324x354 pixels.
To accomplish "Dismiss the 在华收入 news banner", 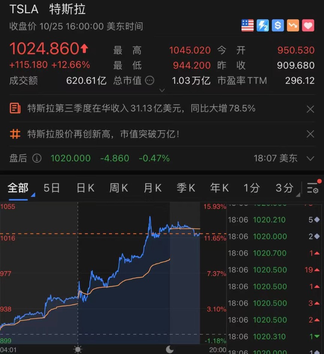I will (x=310, y=109).
